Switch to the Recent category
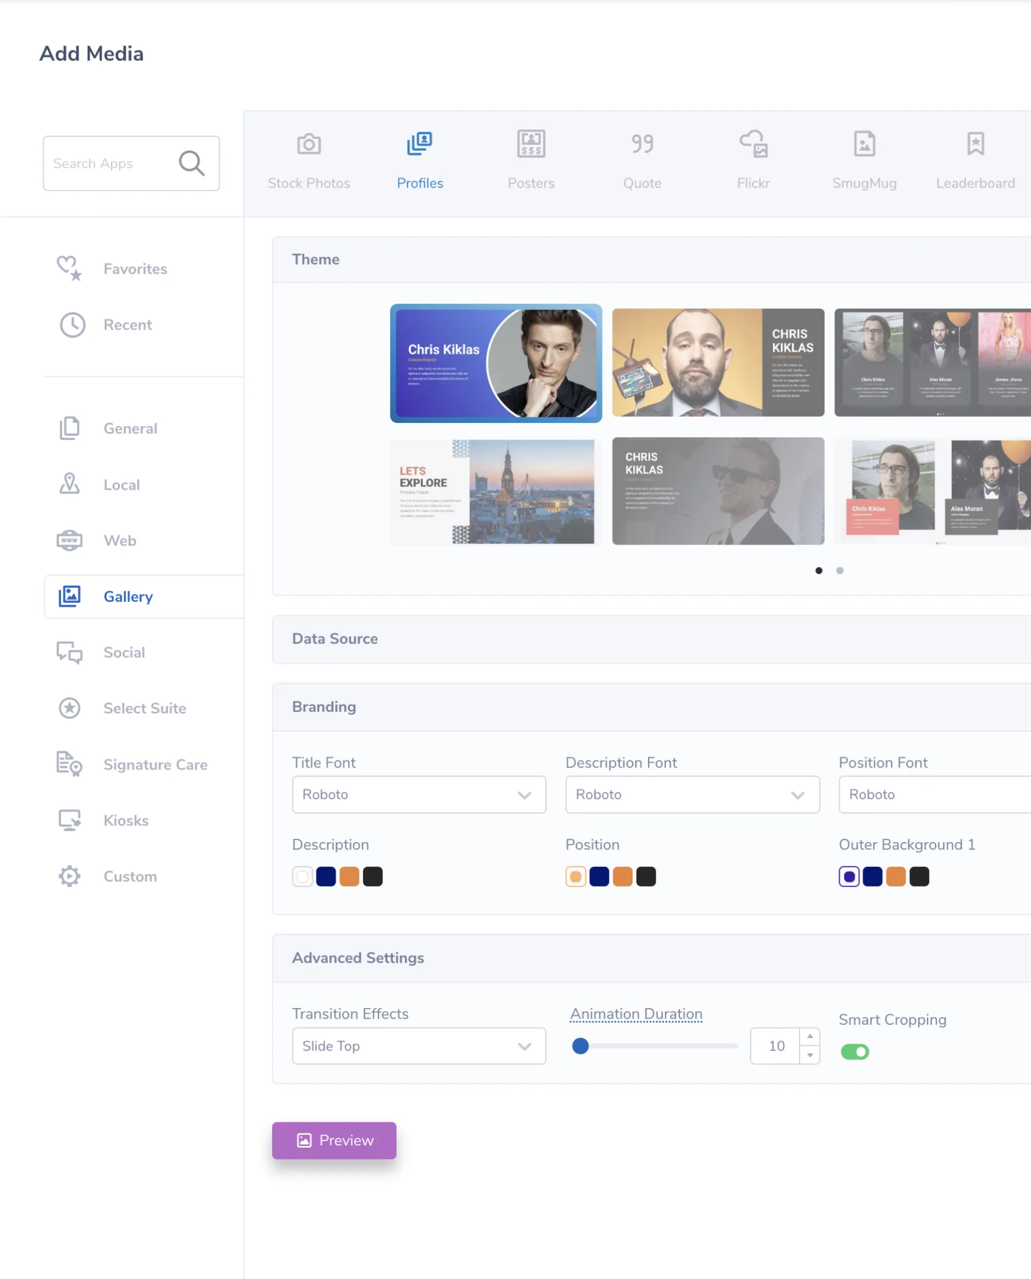The image size is (1031, 1279). [128, 324]
